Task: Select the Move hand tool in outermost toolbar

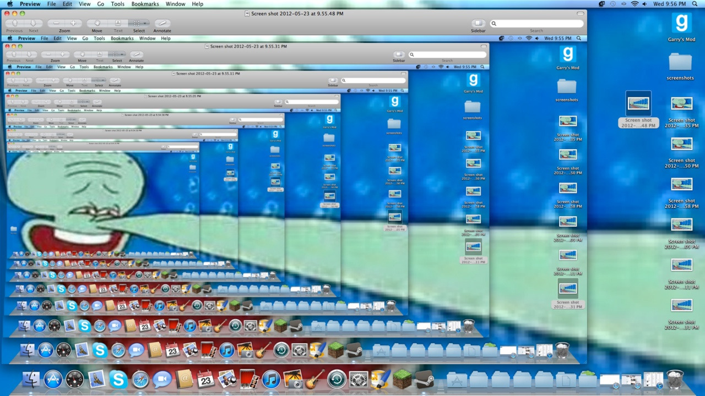Action: point(97,23)
